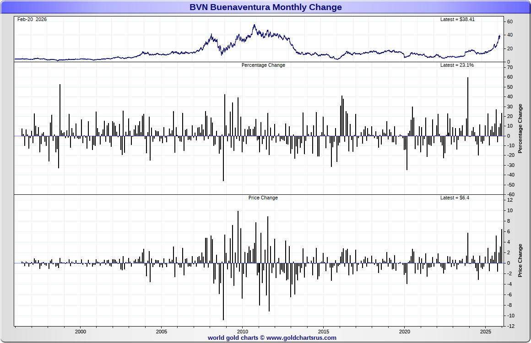Screen dimensions: 531x343
Task: Click the chart title BVN Buenaventura Monthly Change
Action: pos(265,7)
